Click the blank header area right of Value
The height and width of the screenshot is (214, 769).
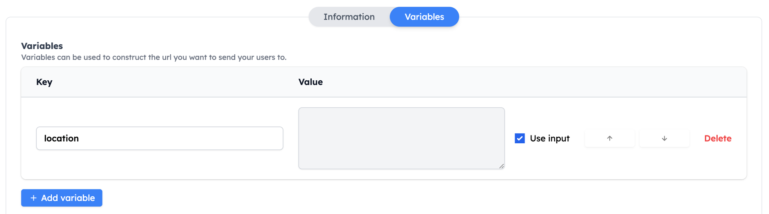pyautogui.click(x=535, y=82)
